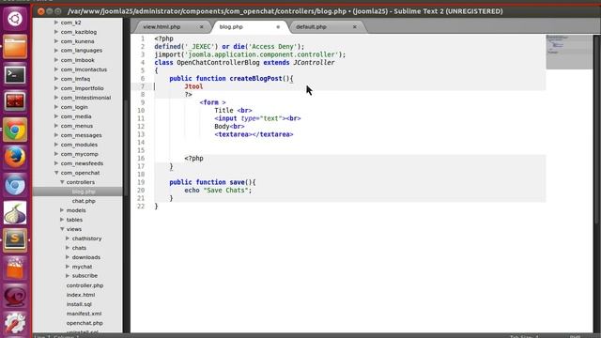601x338 pixels.
Task: Expand the tables folder arrow
Action: pos(62,220)
